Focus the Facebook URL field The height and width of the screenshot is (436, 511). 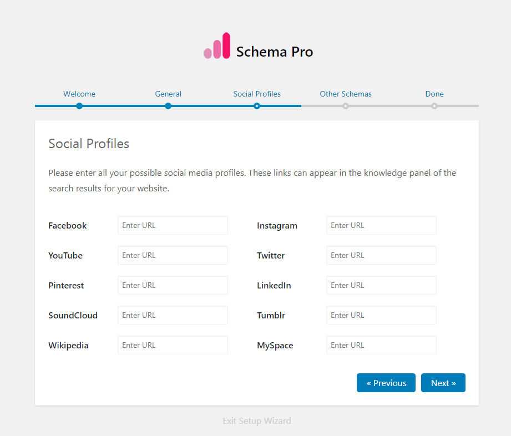pyautogui.click(x=173, y=226)
